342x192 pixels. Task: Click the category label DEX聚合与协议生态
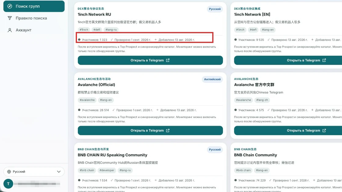[x=91, y=9]
